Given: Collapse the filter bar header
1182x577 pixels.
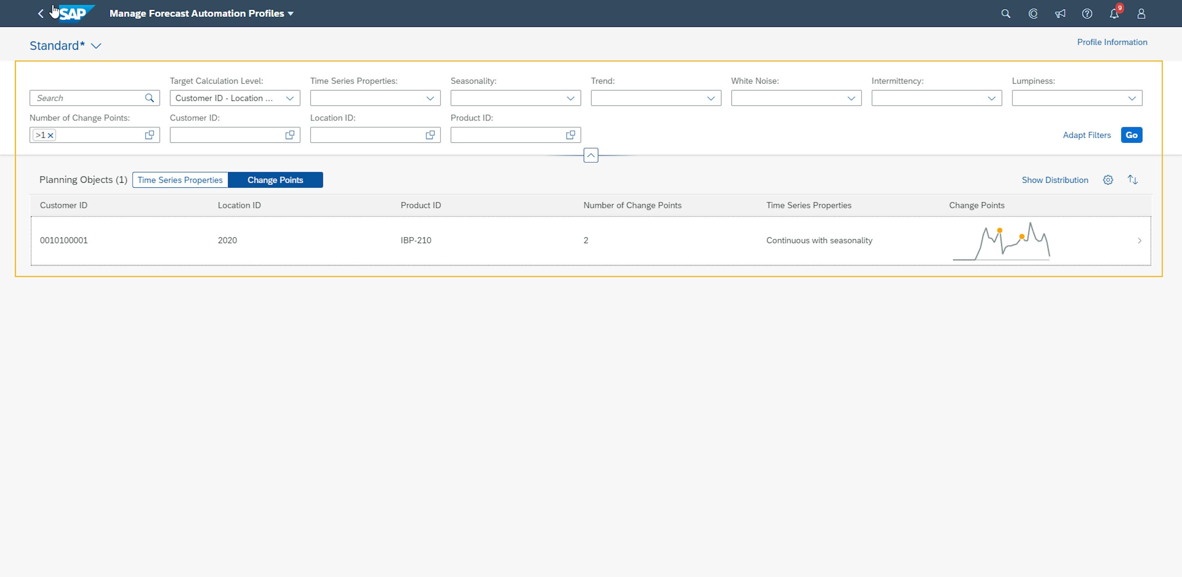Looking at the screenshot, I should click(591, 156).
